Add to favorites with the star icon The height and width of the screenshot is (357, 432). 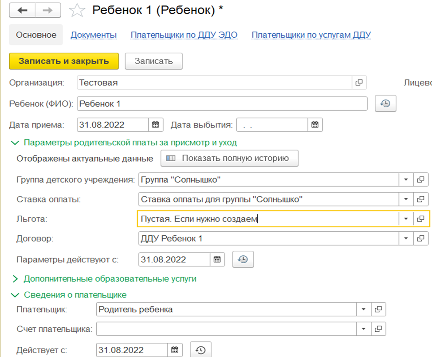coord(77,11)
